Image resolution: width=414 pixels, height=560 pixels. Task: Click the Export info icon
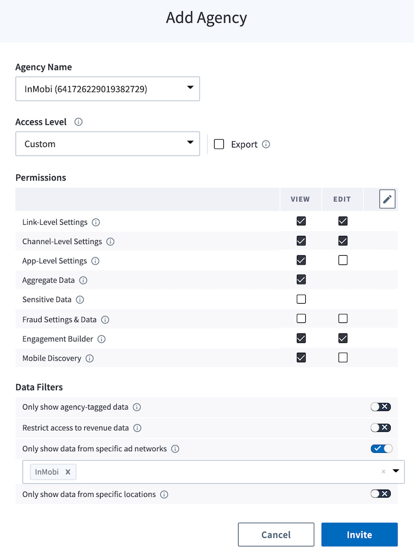tap(266, 145)
